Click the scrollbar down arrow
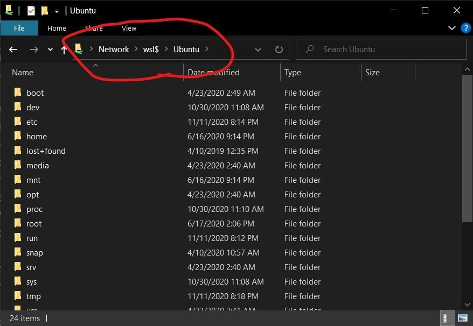The height and width of the screenshot is (326, 473). coord(467,304)
